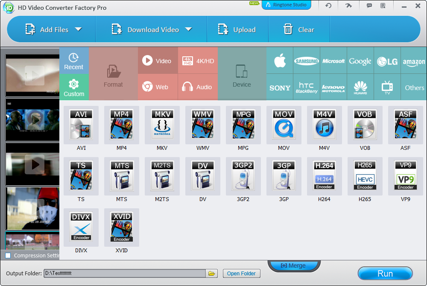Open the feedback chat icon

click(x=369, y=6)
